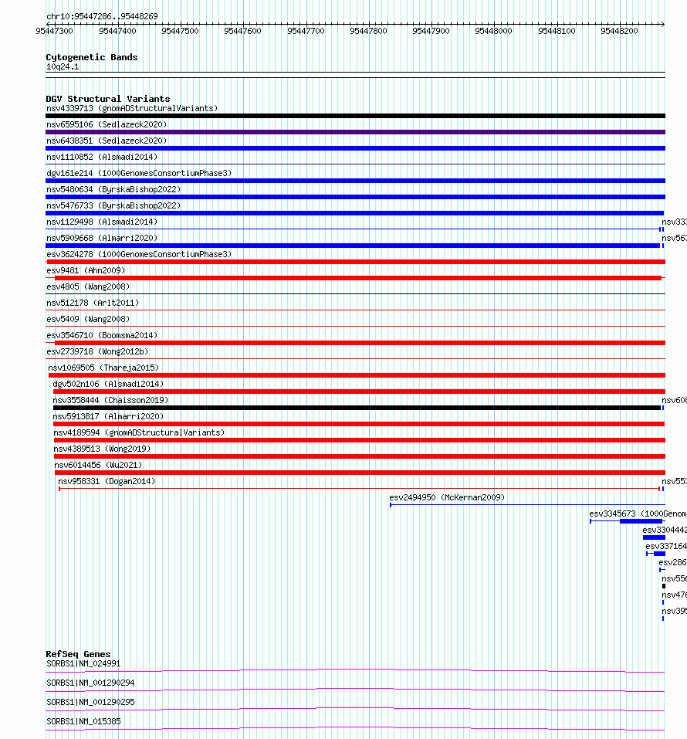
Task: Select nsv6014456 (Wu2021) label
Action: click(x=99, y=465)
